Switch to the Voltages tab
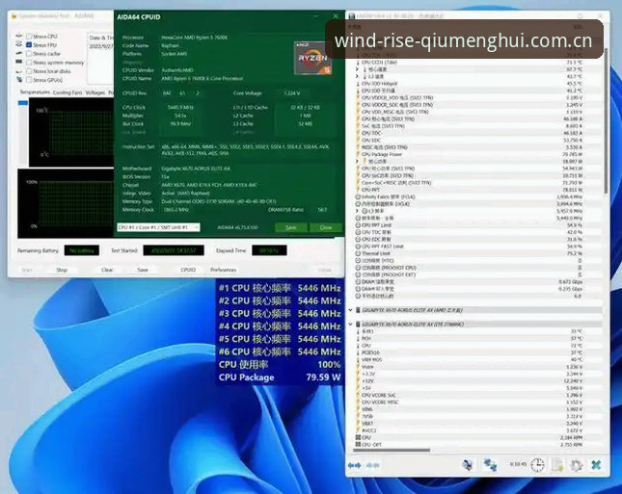622x494 pixels. point(95,92)
